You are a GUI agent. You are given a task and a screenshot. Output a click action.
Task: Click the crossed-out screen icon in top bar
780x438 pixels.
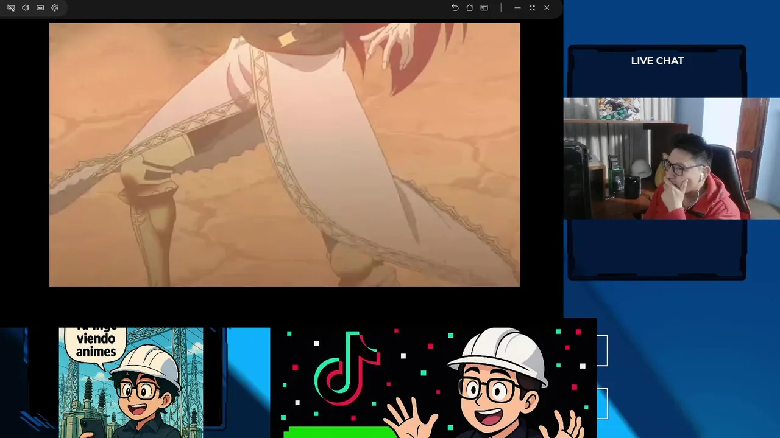tap(11, 8)
